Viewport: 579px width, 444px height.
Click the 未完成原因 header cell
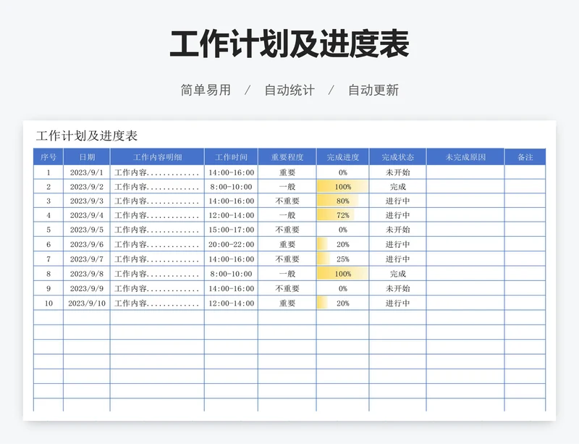coord(465,157)
